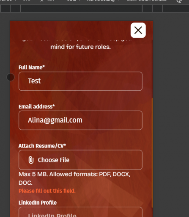Close the resume form with the X icon
This screenshot has width=189, height=217.
click(x=138, y=30)
